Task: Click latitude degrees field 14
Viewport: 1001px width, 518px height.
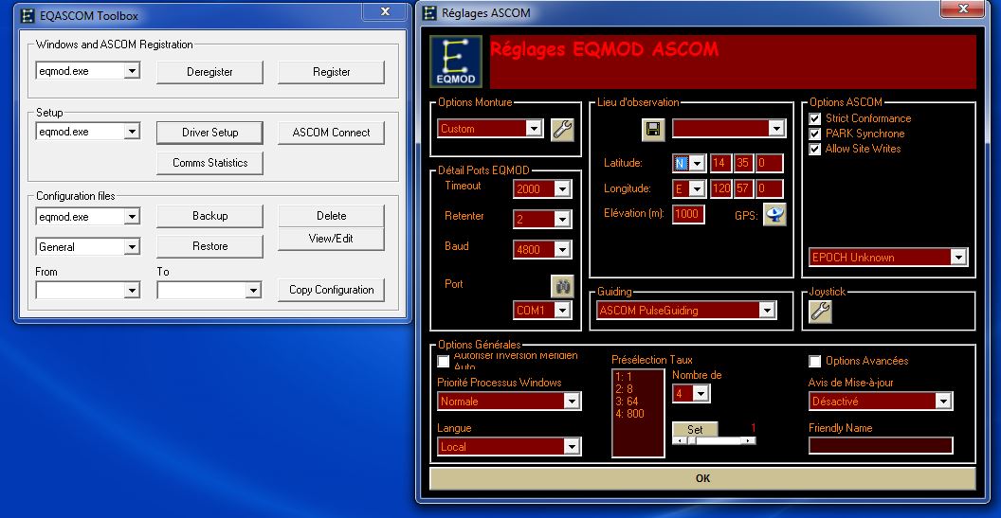Action: 720,163
